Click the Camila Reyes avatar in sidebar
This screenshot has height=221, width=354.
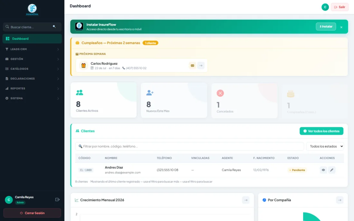point(9,199)
